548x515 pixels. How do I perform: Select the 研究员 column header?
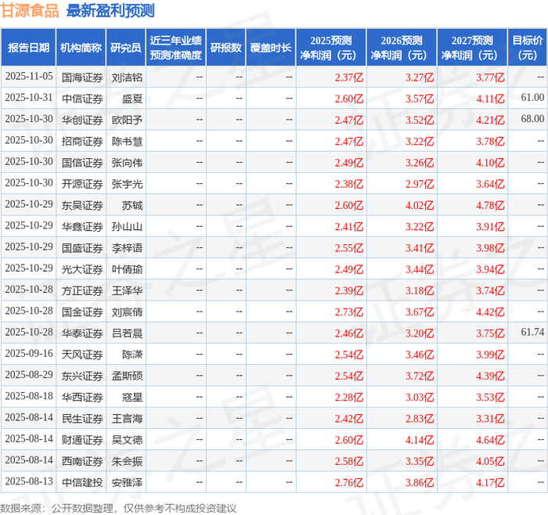pos(126,48)
